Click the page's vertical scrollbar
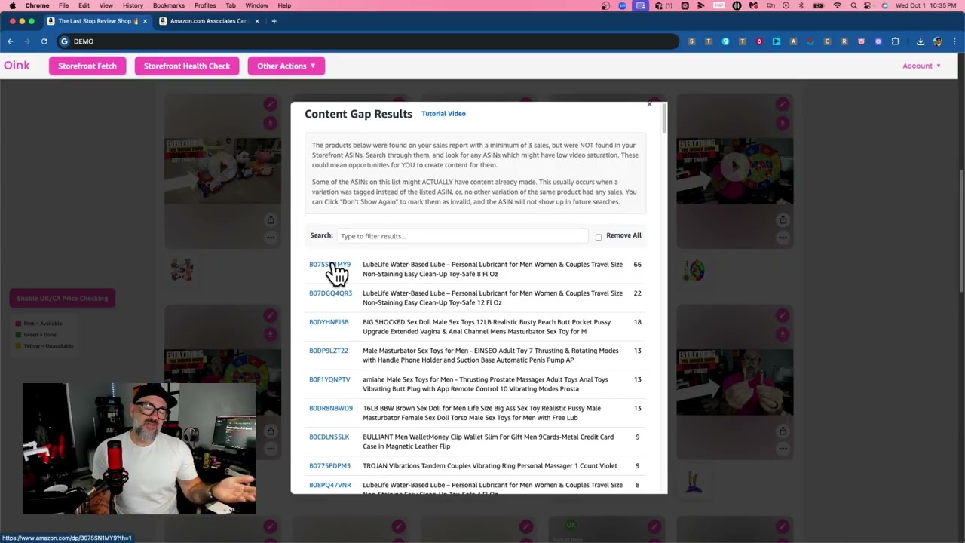 click(961, 230)
